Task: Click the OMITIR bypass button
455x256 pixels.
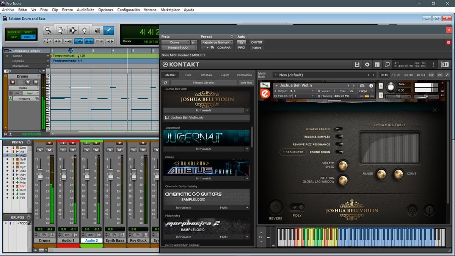Action: coord(257,42)
